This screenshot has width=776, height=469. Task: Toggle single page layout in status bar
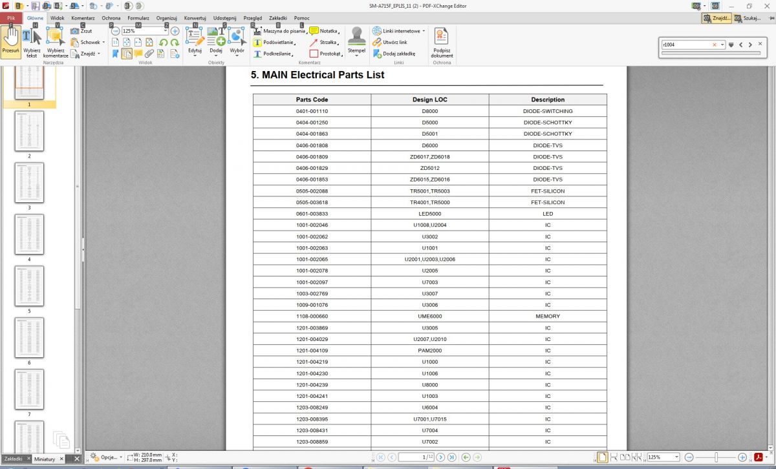coord(602,457)
